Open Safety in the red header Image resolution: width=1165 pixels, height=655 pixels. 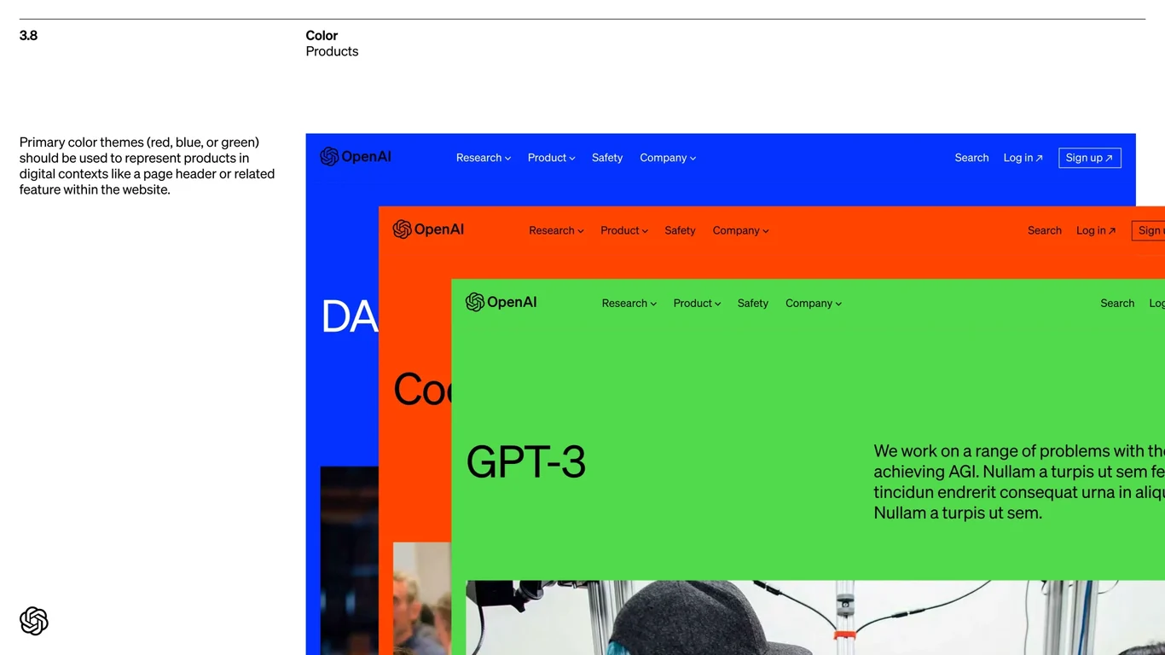point(680,230)
